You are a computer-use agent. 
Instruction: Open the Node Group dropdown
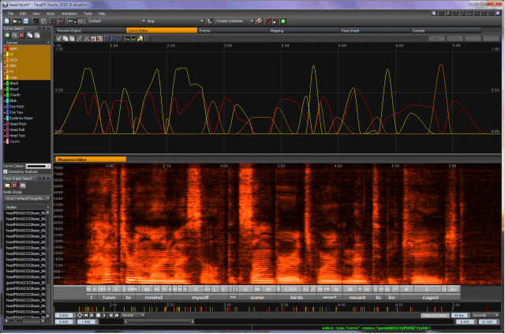(27, 199)
